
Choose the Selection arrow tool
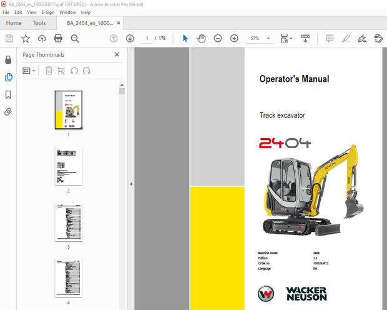[x=185, y=39]
